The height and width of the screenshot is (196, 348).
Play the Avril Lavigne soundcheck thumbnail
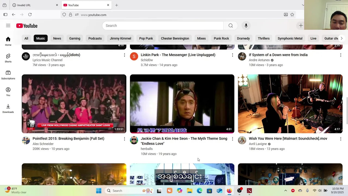(x=290, y=104)
